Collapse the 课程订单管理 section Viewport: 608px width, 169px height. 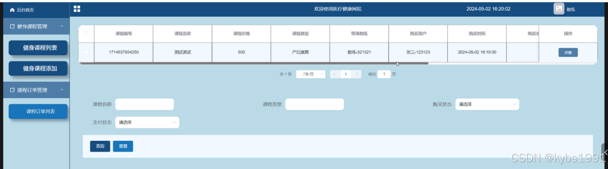62,90
